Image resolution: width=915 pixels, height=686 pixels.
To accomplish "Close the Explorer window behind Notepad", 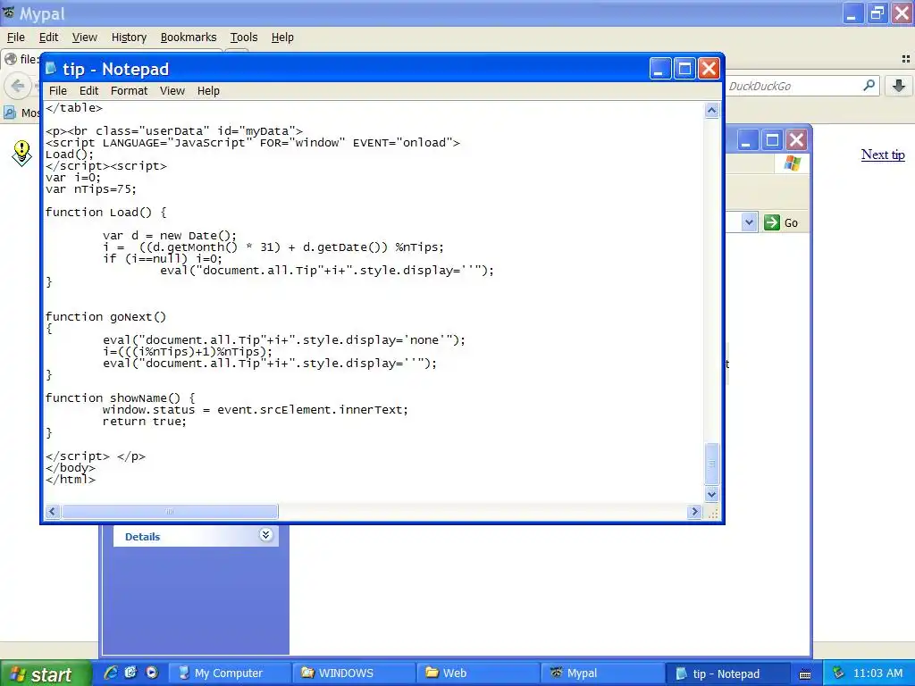I will (796, 140).
